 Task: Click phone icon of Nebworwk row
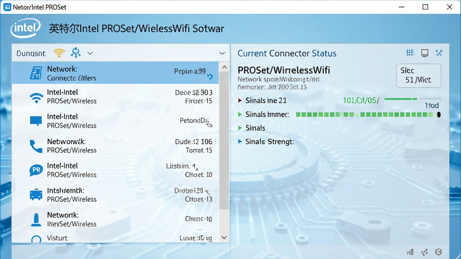pyautogui.click(x=36, y=146)
